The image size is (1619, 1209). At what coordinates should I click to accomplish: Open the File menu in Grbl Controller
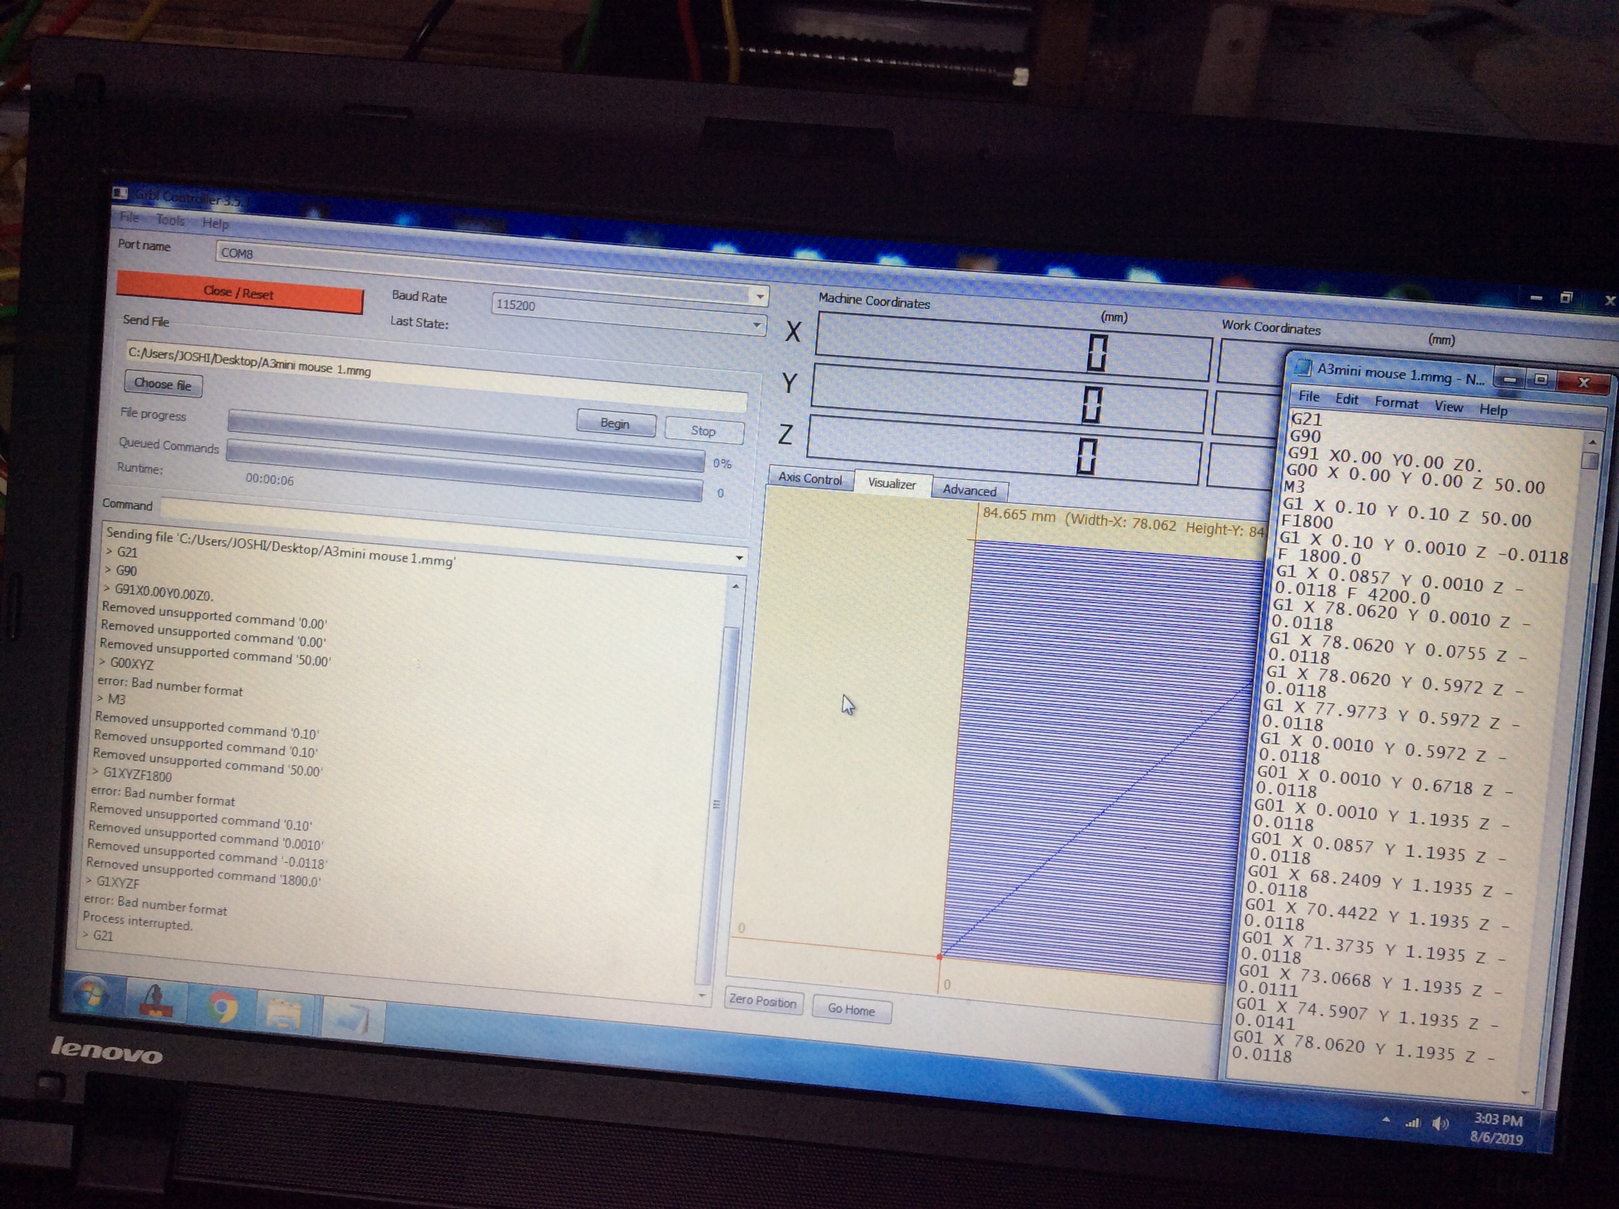(x=129, y=217)
